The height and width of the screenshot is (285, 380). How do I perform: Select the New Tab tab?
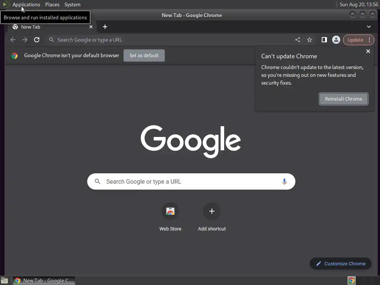click(52, 27)
